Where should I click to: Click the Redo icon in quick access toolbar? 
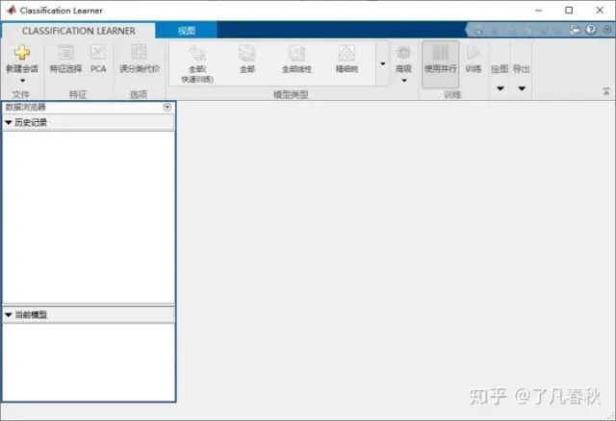click(558, 30)
